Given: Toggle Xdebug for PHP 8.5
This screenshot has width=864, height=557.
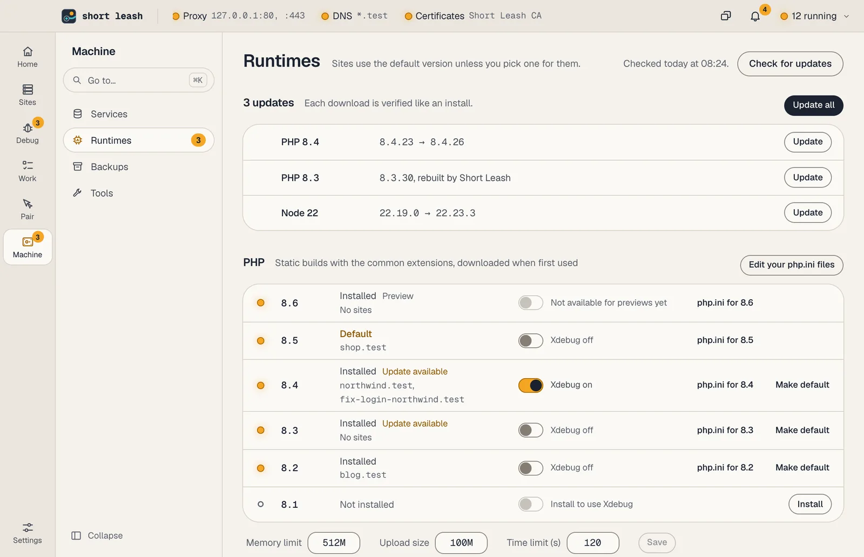Looking at the screenshot, I should (x=530, y=340).
